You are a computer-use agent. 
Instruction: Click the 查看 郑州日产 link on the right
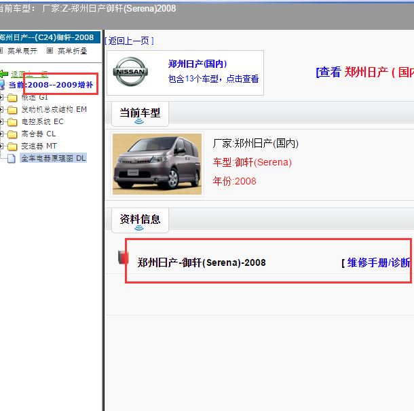[x=365, y=72]
